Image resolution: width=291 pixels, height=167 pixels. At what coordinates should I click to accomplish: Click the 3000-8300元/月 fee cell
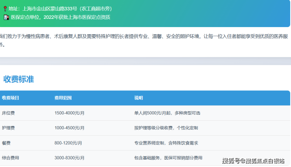click(x=70, y=158)
